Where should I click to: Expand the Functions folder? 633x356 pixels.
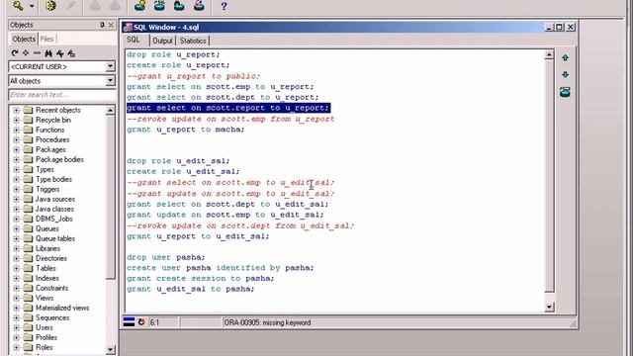[16, 130]
